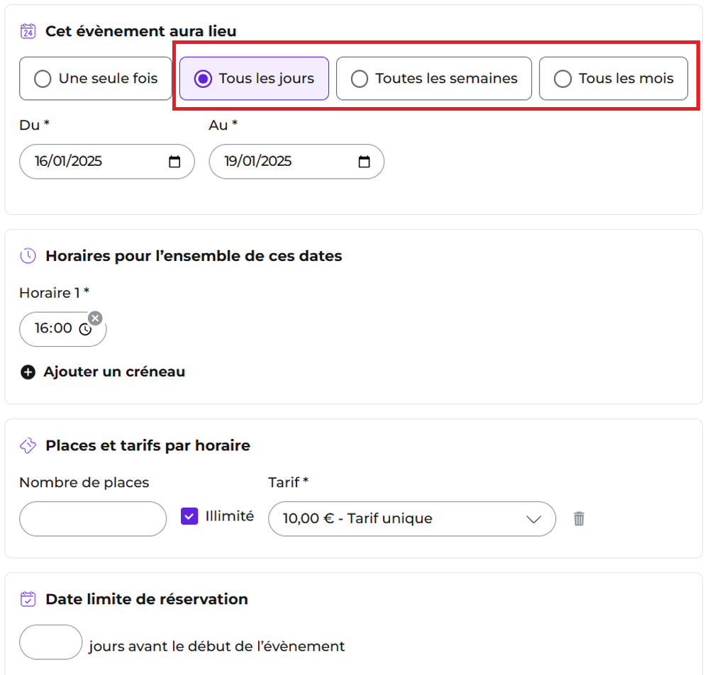This screenshot has width=712, height=675.
Task: Click calendar-check icon beside 'Date limite de réservation'
Action: coord(28,598)
